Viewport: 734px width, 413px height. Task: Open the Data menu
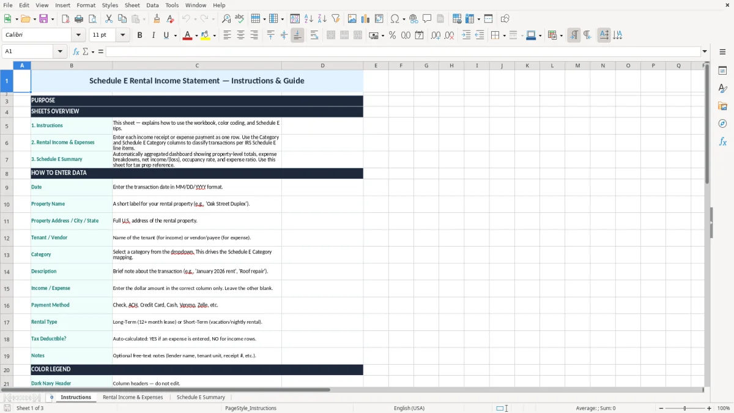coord(152,5)
